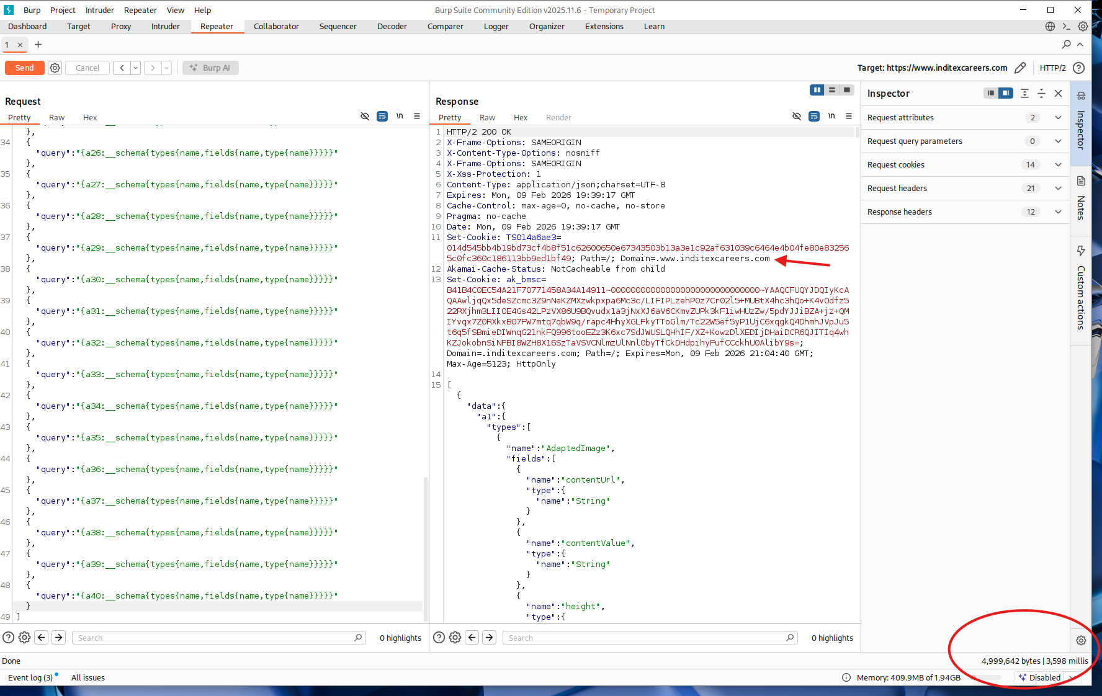
Task: Add a new Repeater tab
Action: tap(38, 45)
